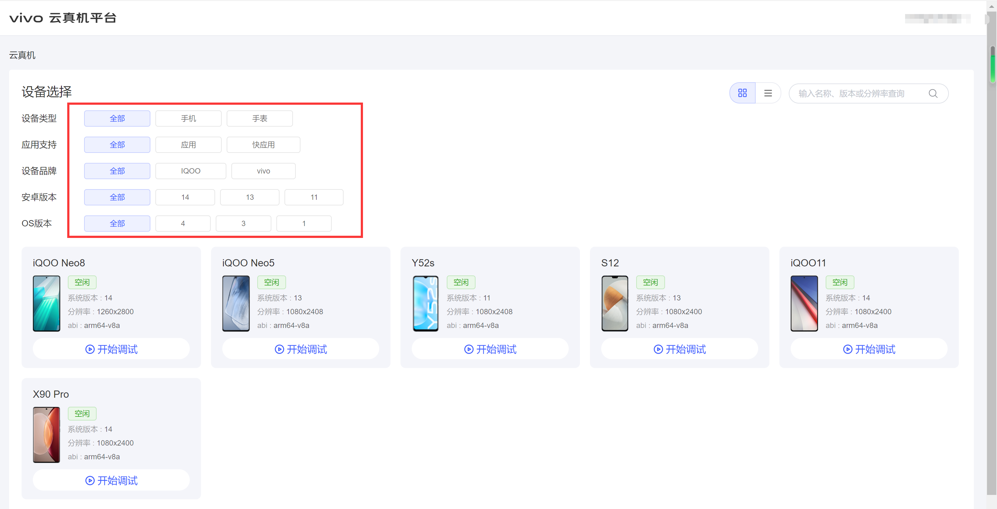The width and height of the screenshot is (997, 509).
Task: Select OS version 4 filter
Action: (183, 223)
